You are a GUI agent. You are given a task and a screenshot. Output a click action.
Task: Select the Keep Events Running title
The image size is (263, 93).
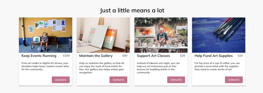pyautogui.click(x=39, y=56)
